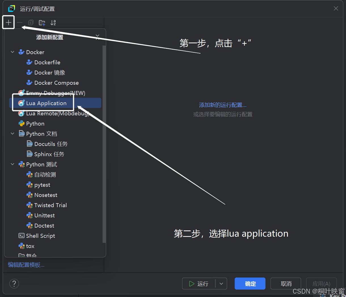Click the minus Remove Configuration icon
Image resolution: width=346 pixels, height=297 pixels.
tap(20, 22)
